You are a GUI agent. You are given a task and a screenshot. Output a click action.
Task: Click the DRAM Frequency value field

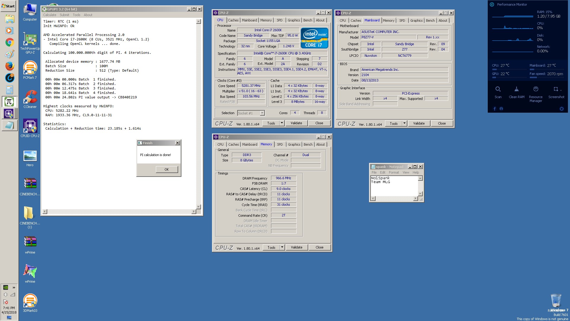pos(284,178)
